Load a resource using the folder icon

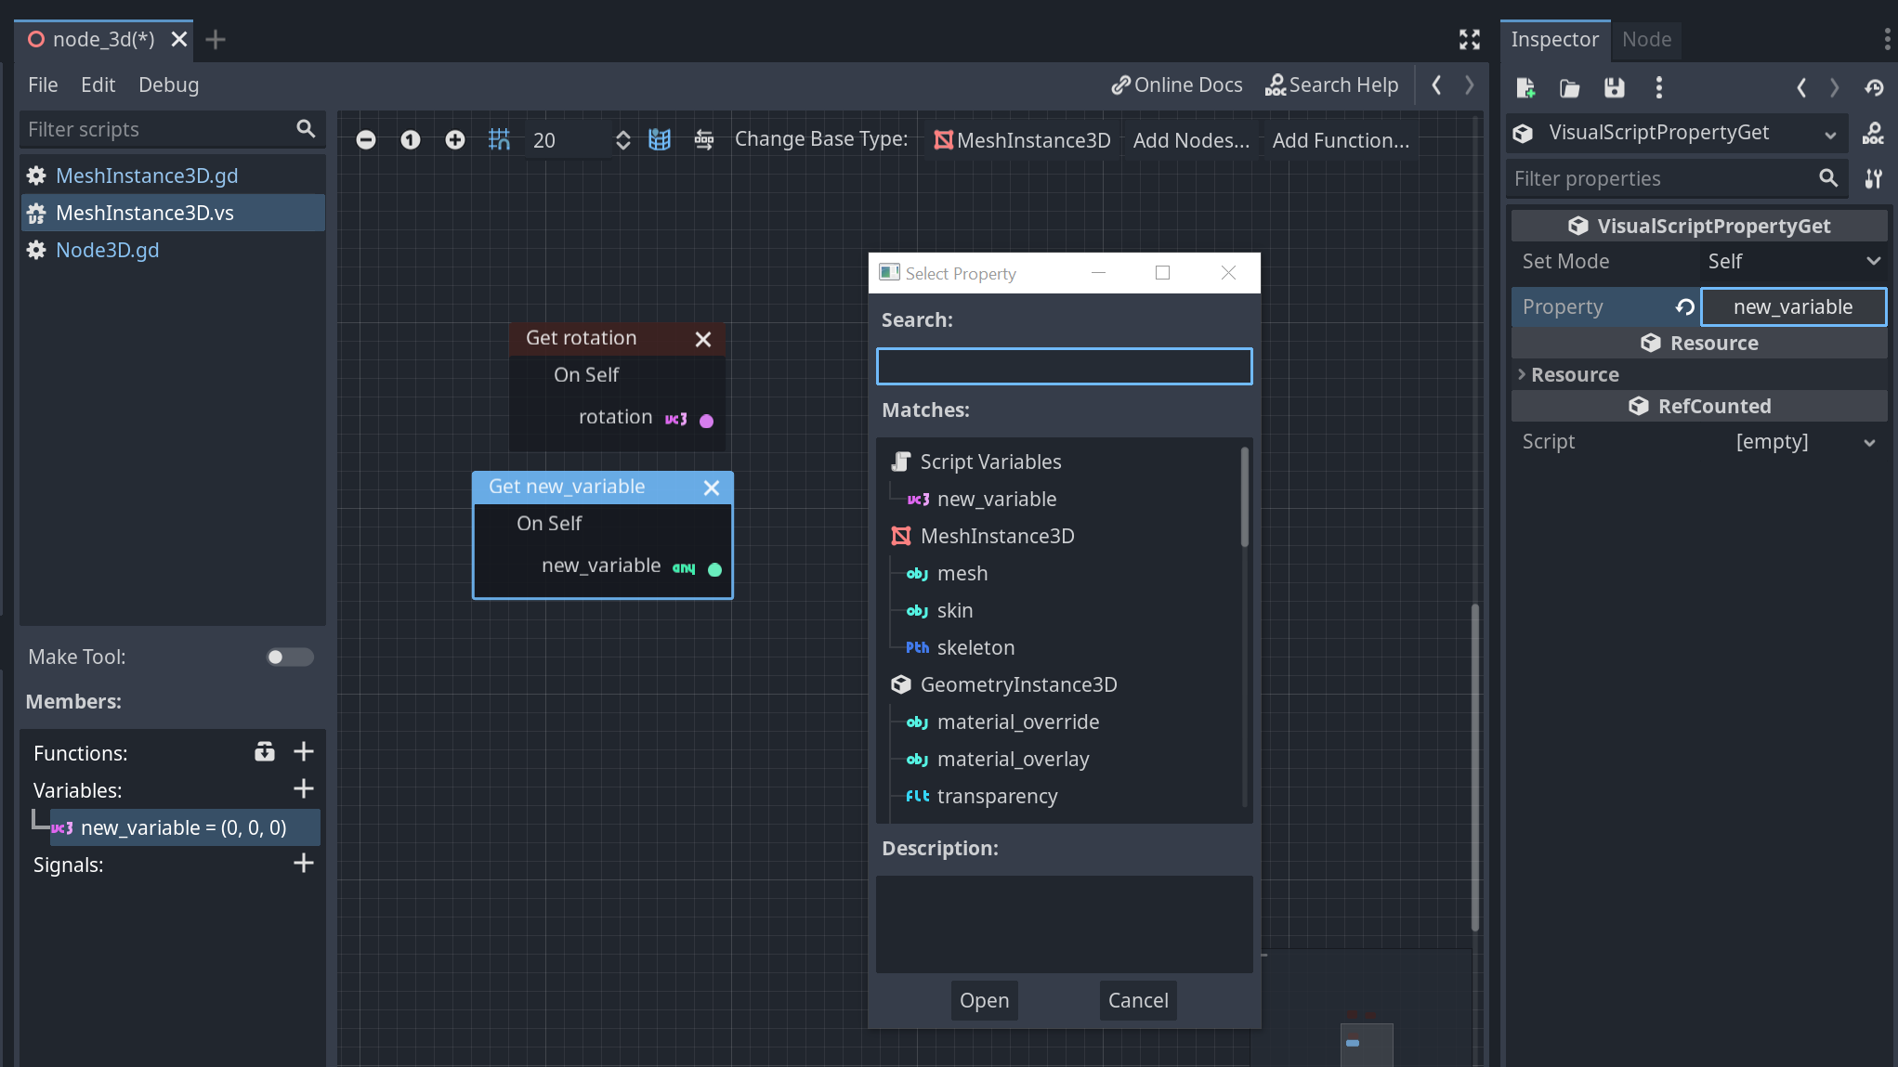1569,87
